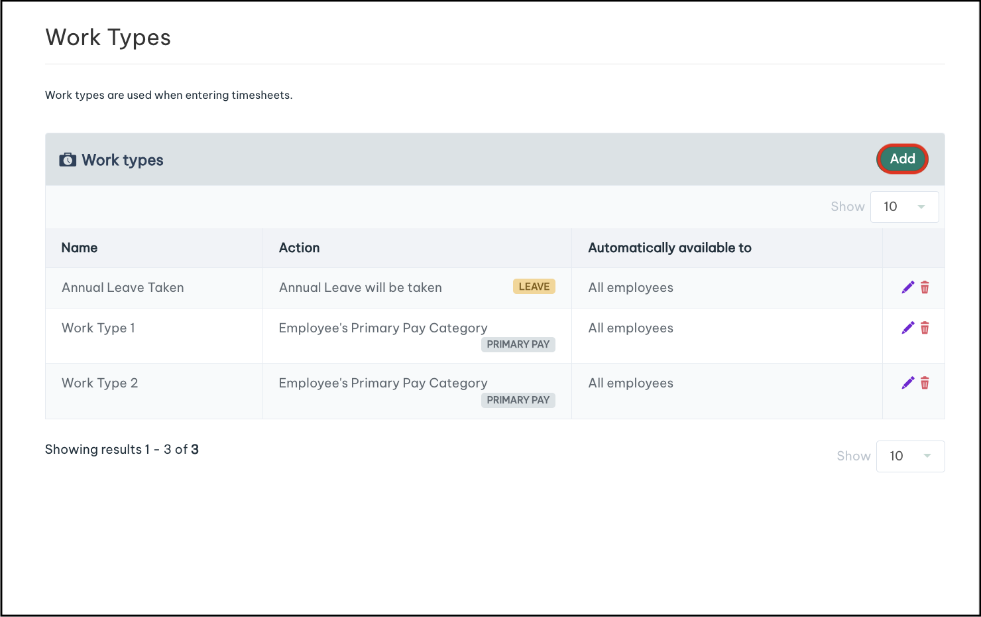Viewport: 981px width, 617px height.
Task: Click the LEAVE badge
Action: click(534, 287)
